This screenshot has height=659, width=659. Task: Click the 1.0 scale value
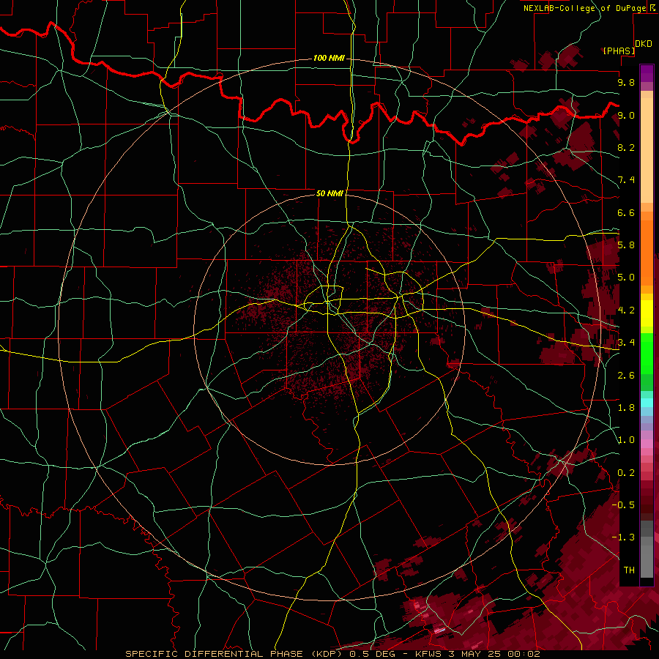(x=626, y=440)
